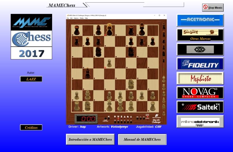Open the CXG brand section
Viewport: 233px width, 152px height.
point(200,50)
